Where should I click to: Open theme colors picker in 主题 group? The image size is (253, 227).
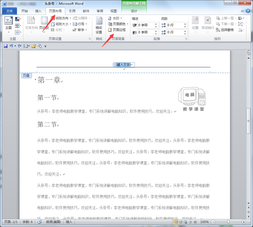click(18, 19)
